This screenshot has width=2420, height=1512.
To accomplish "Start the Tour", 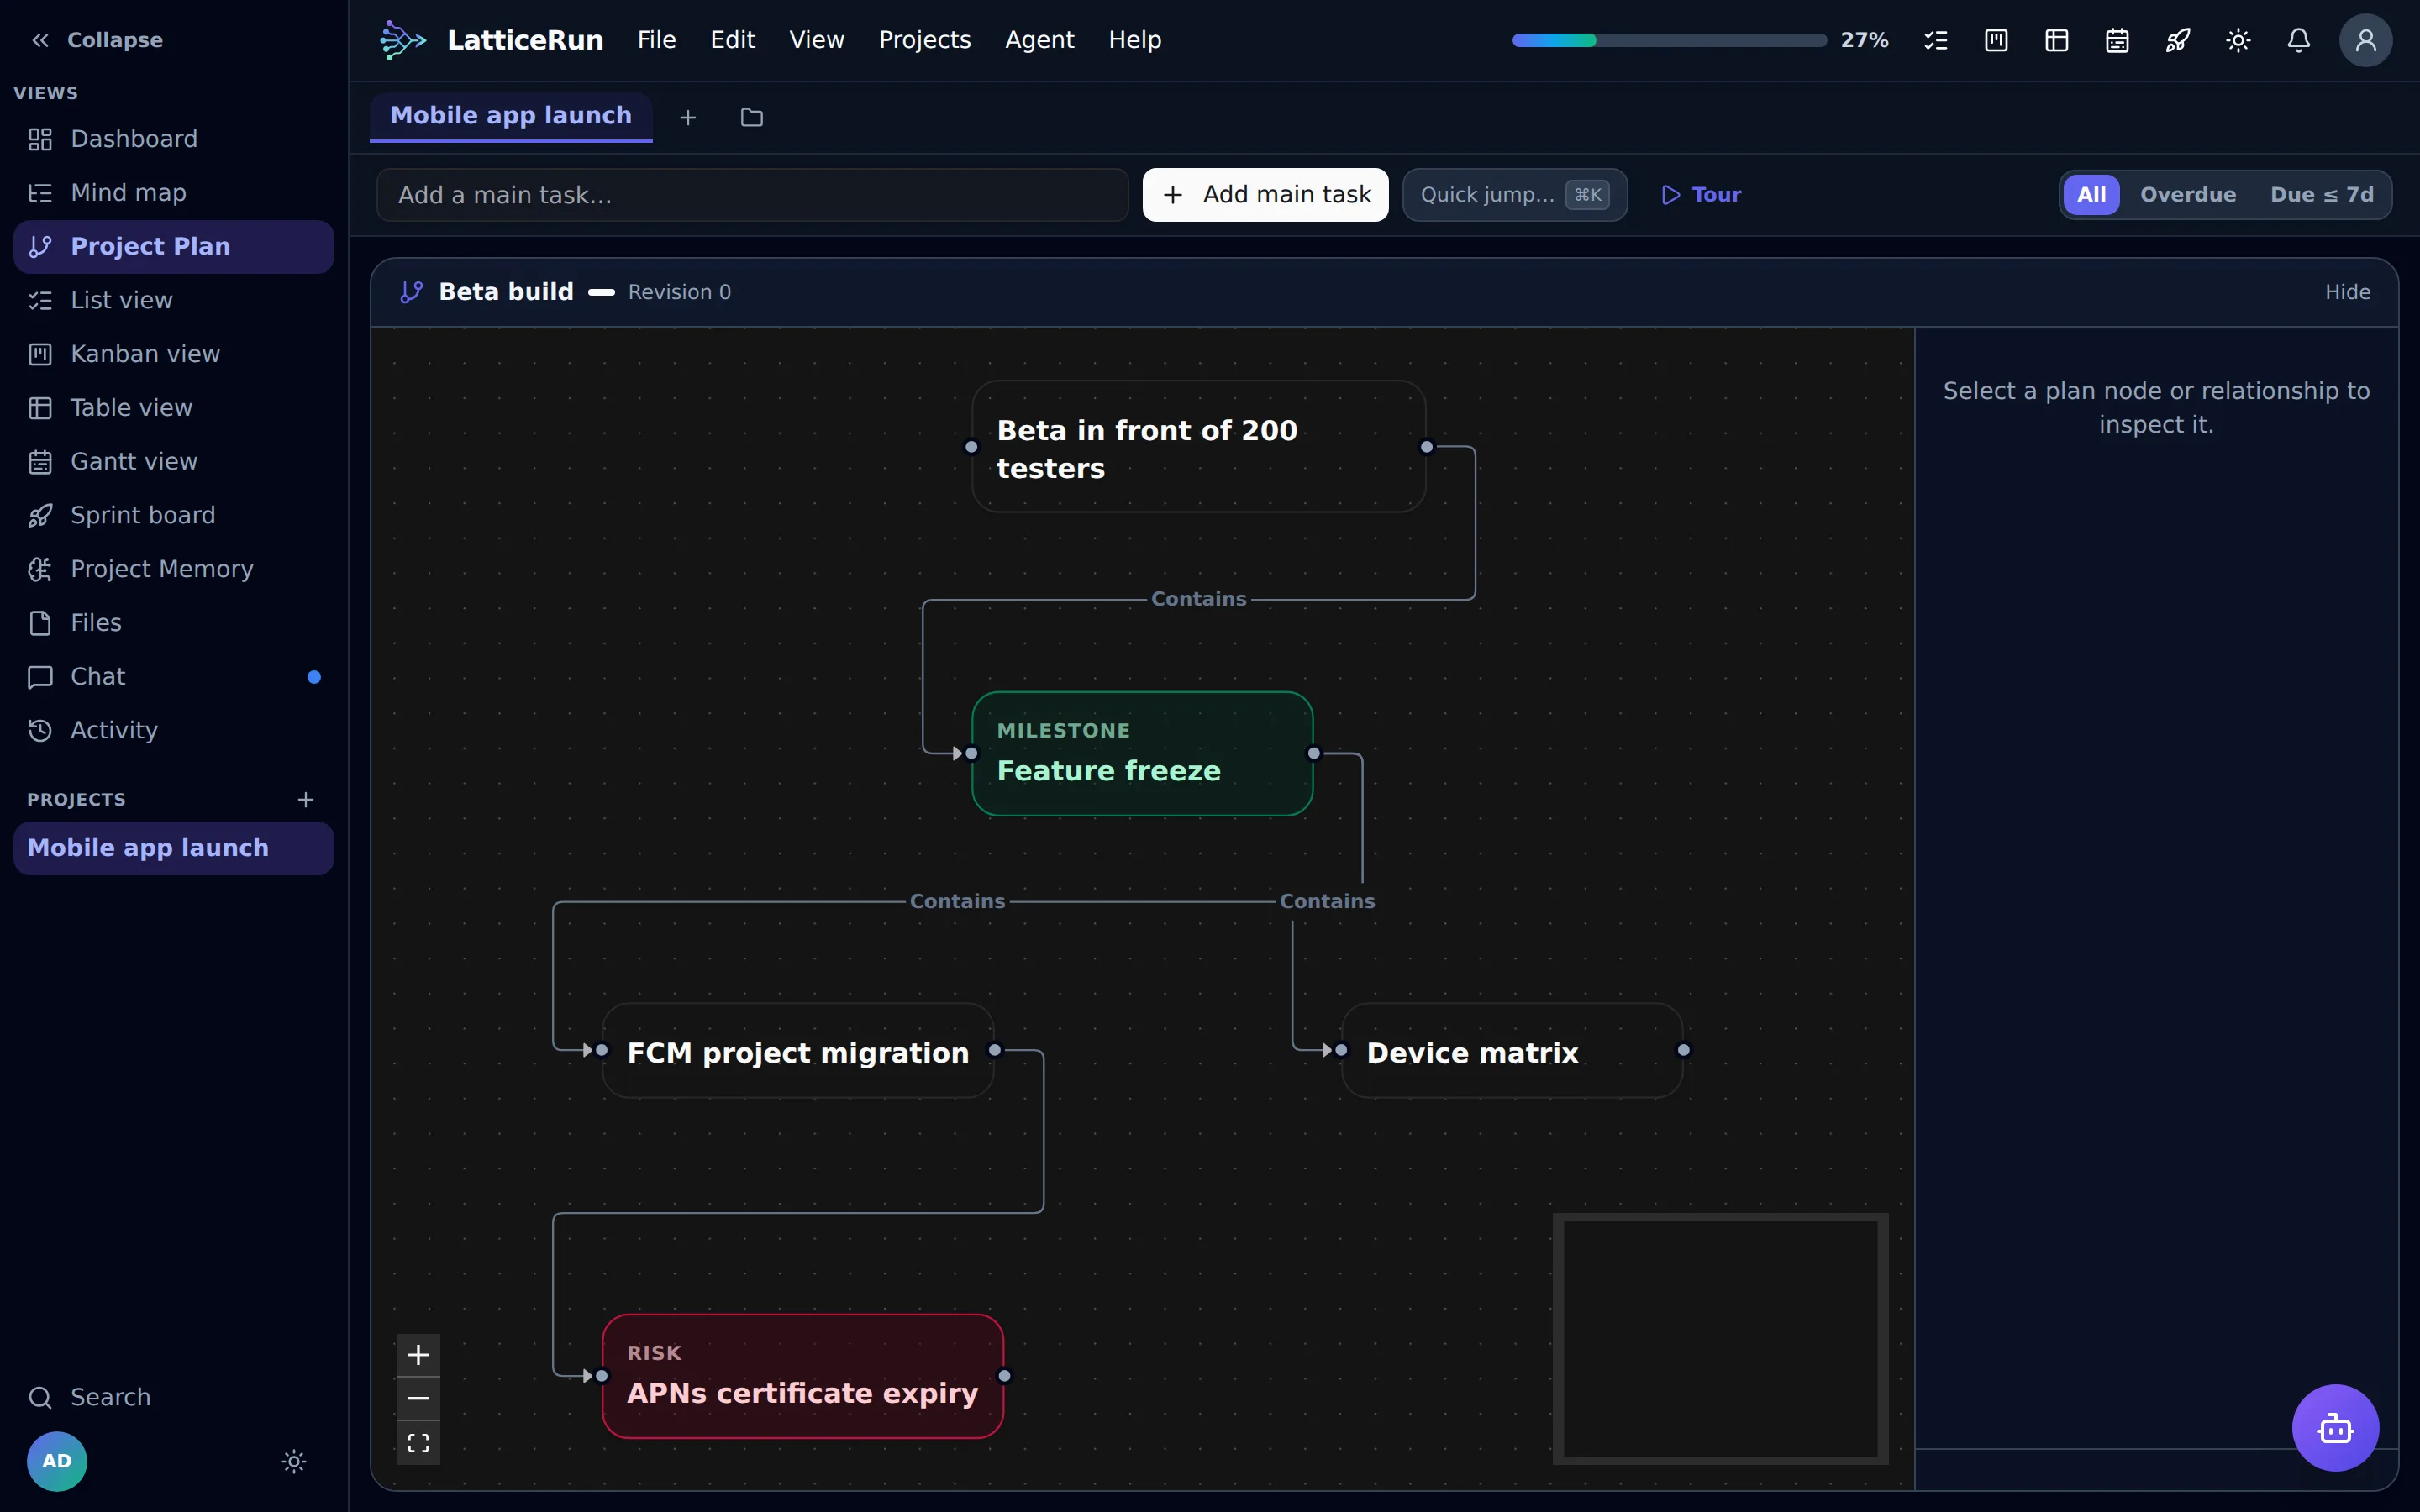I will click(x=1701, y=195).
